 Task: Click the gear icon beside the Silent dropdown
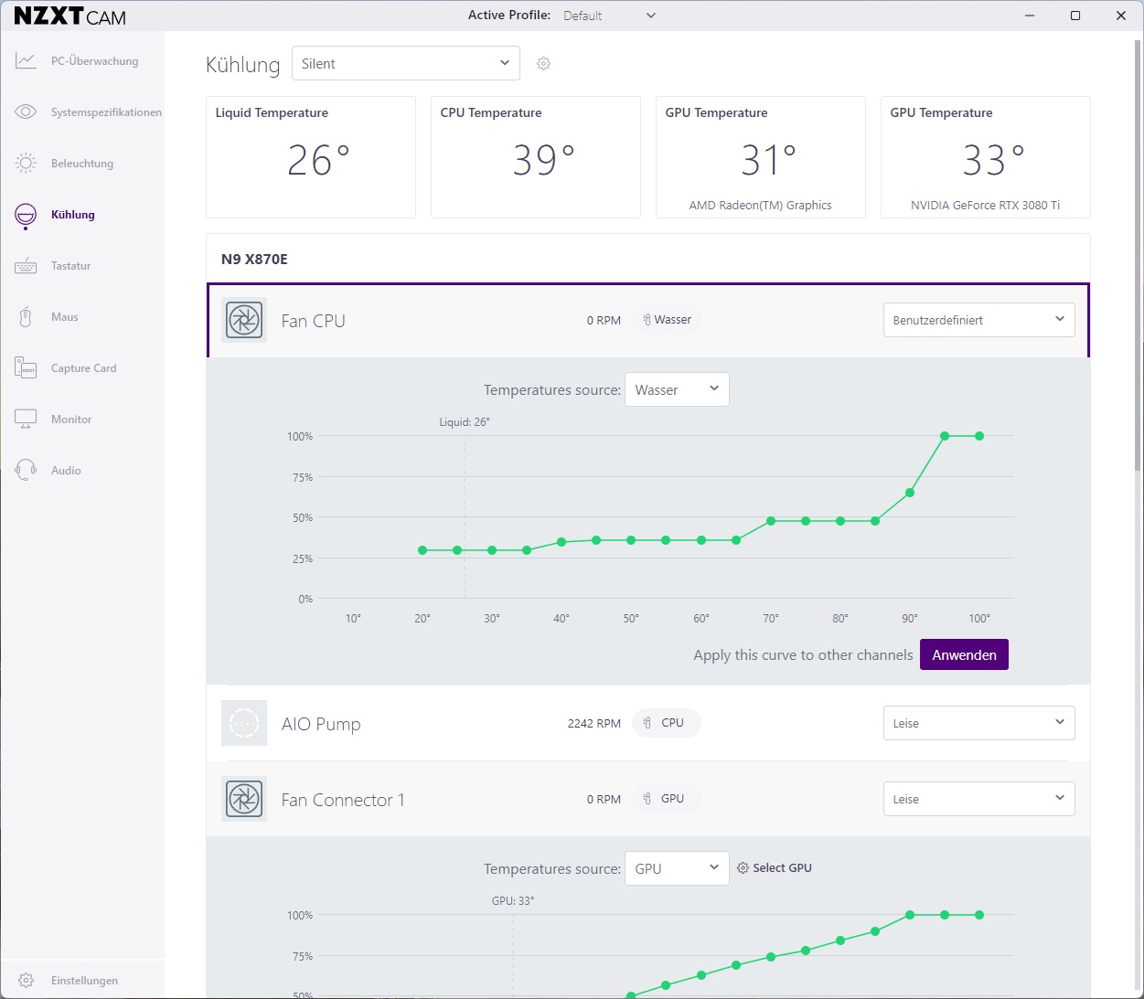tap(543, 63)
